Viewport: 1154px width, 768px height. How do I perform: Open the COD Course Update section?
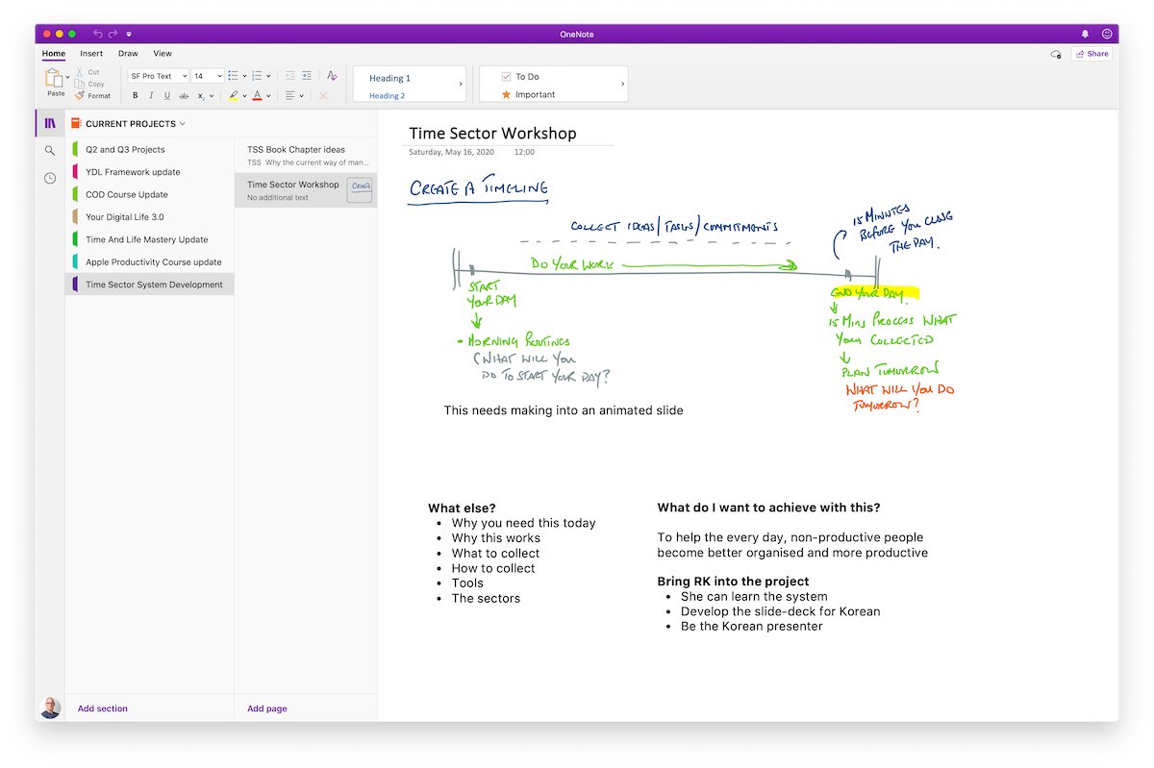pyautogui.click(x=149, y=194)
